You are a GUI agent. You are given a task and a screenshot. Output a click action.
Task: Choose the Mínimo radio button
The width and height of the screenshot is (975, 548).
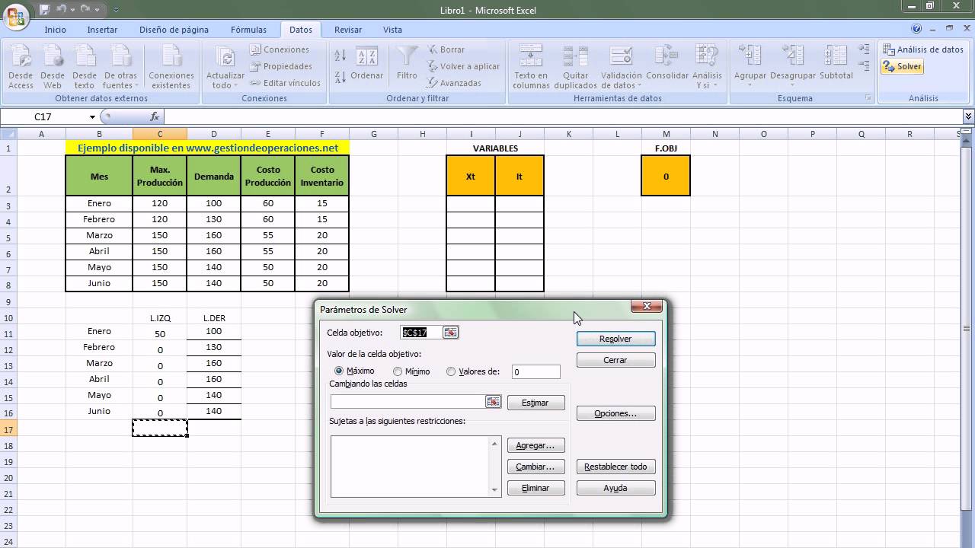click(397, 371)
